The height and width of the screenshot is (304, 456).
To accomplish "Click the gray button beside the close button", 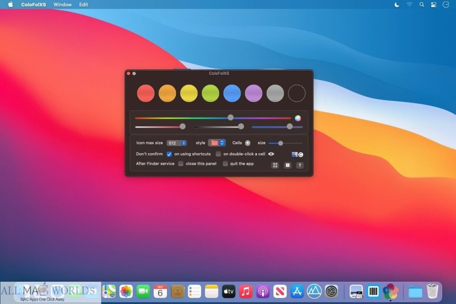I will pyautogui.click(x=134, y=73).
